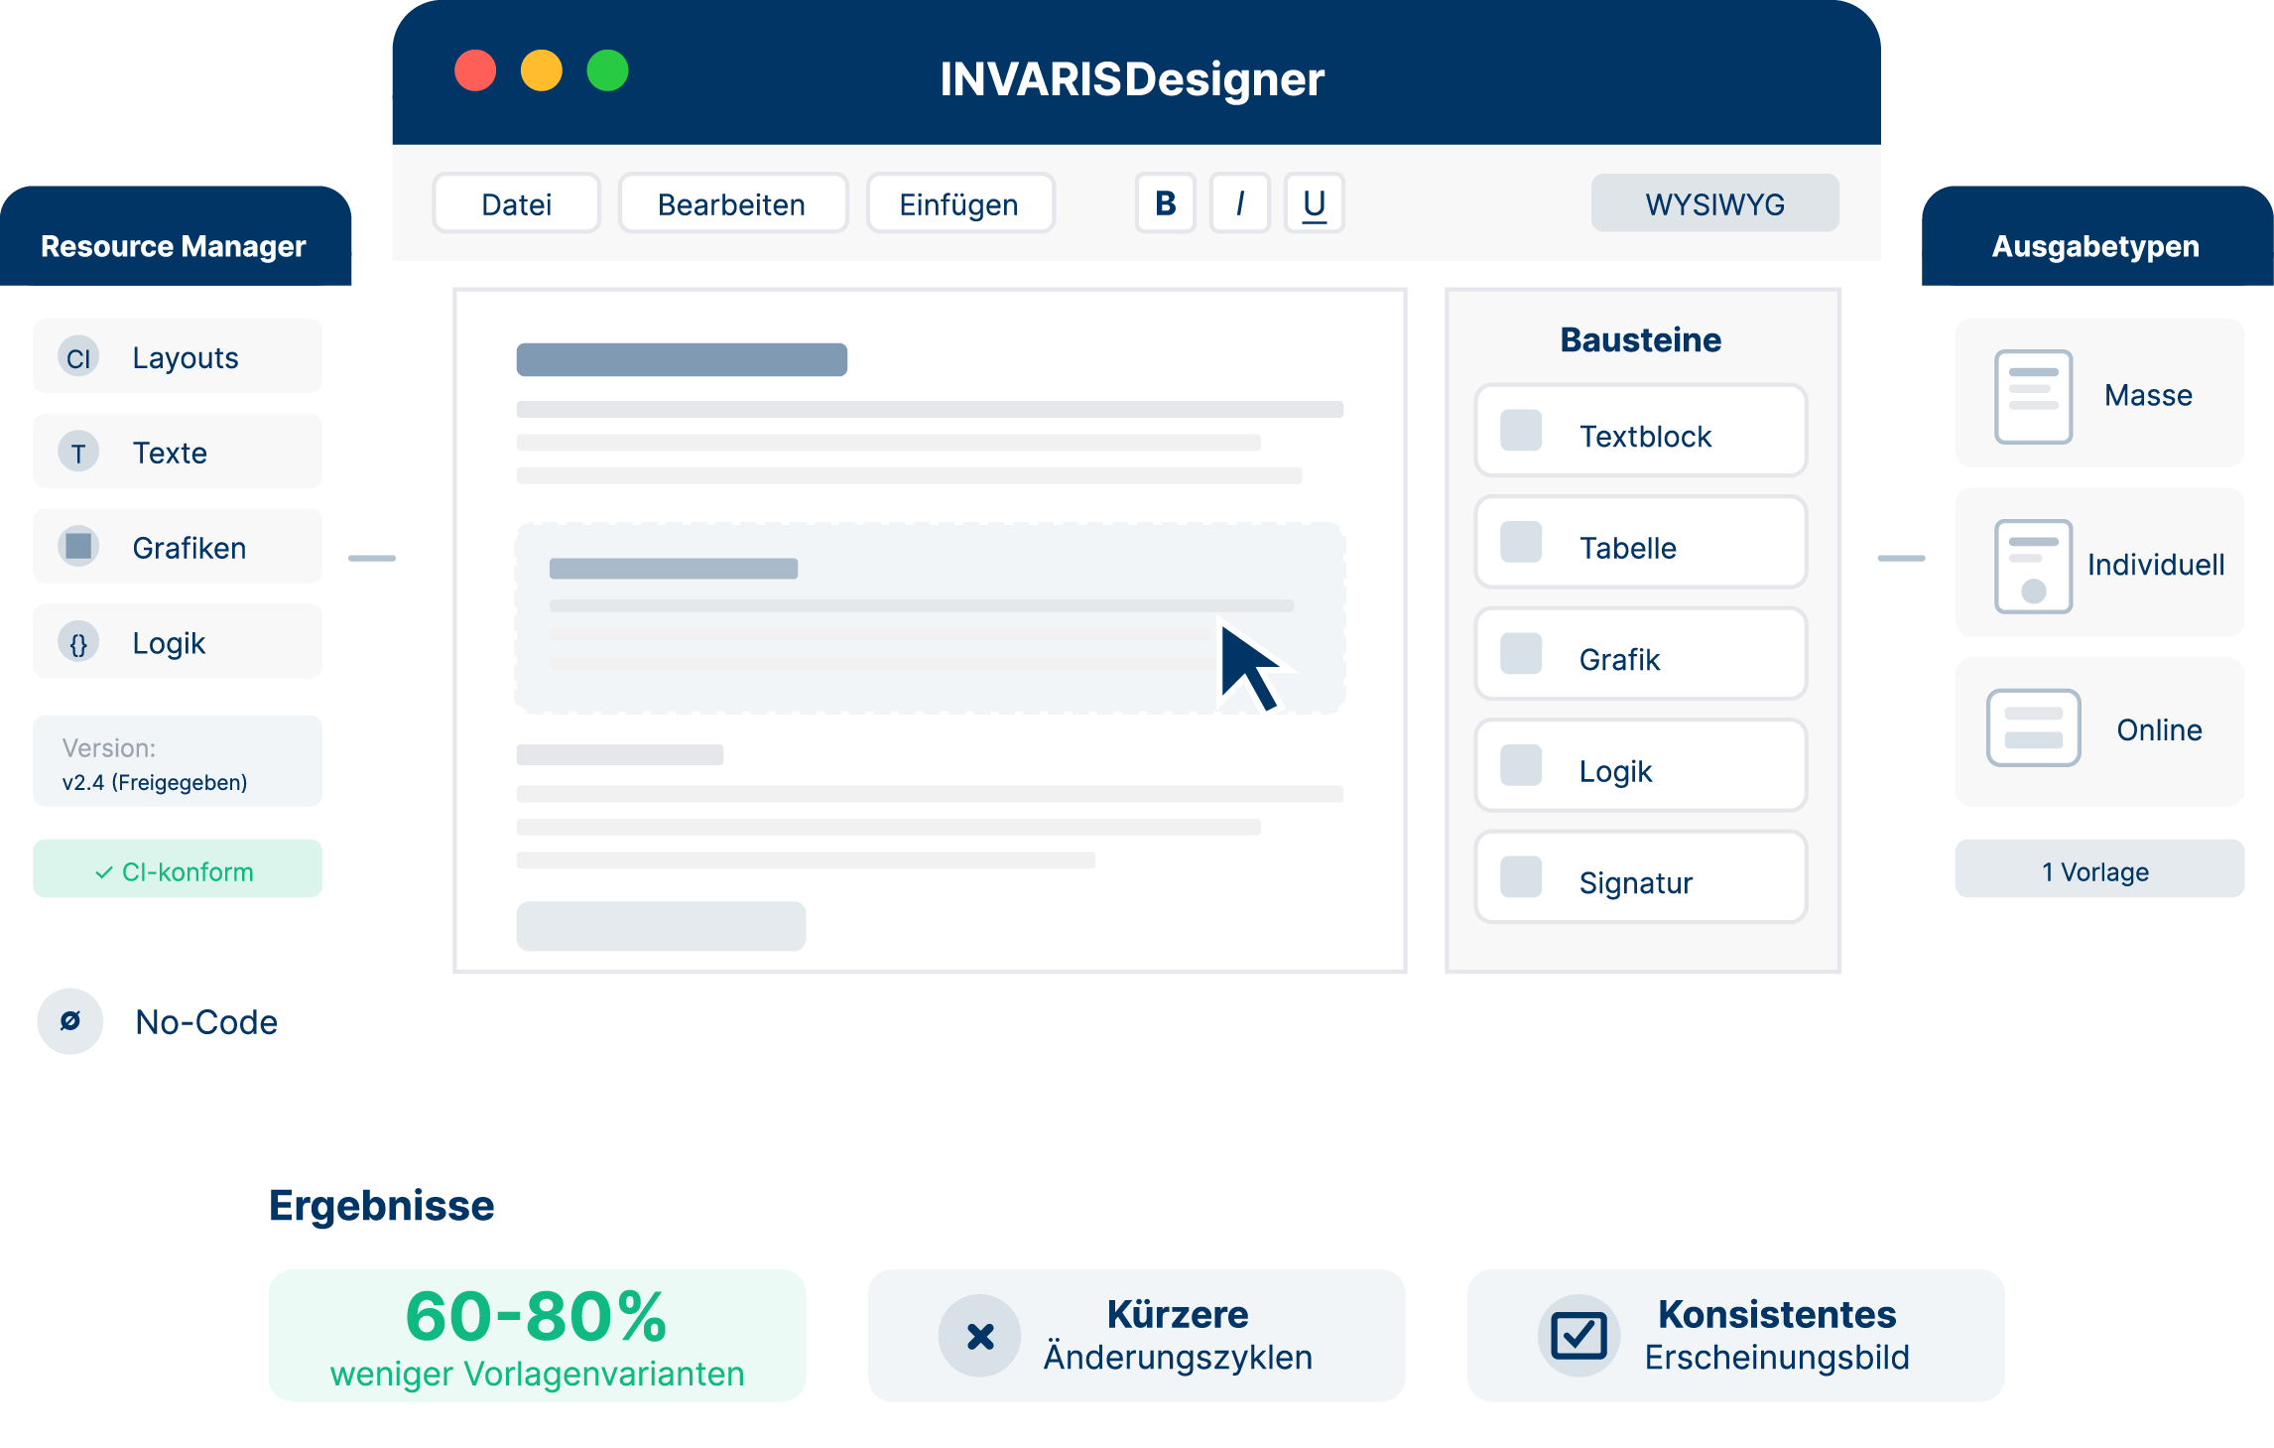2274x1448 pixels.
Task: Open the Datei menu
Action: coord(516,203)
